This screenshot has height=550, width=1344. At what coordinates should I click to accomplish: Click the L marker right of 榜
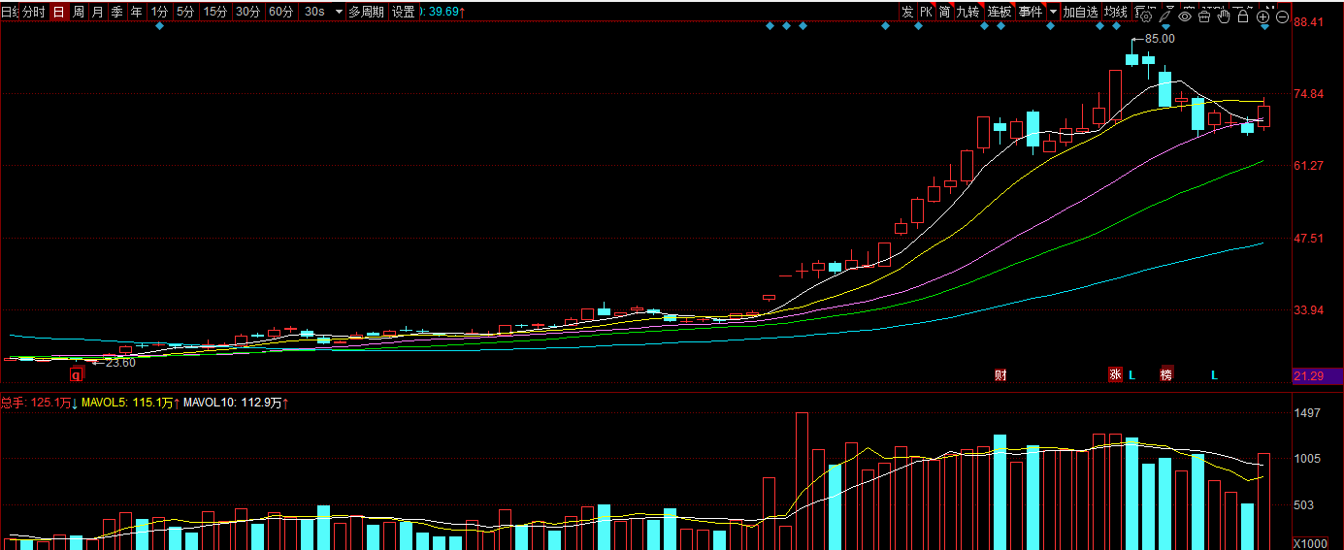coord(1214,374)
